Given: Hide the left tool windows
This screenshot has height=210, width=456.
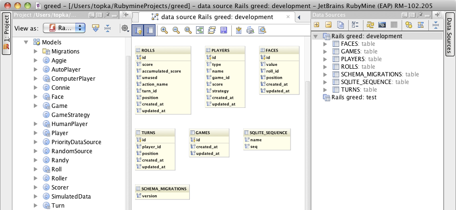Looking at the screenshot, I should (125, 15).
